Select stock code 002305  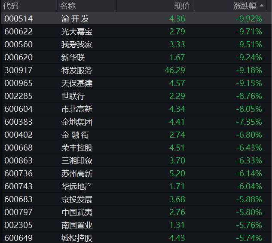(18, 225)
